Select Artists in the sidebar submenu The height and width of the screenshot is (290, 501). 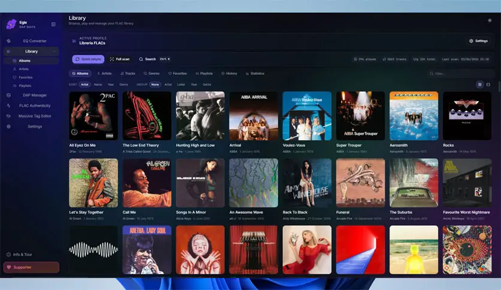[31, 69]
